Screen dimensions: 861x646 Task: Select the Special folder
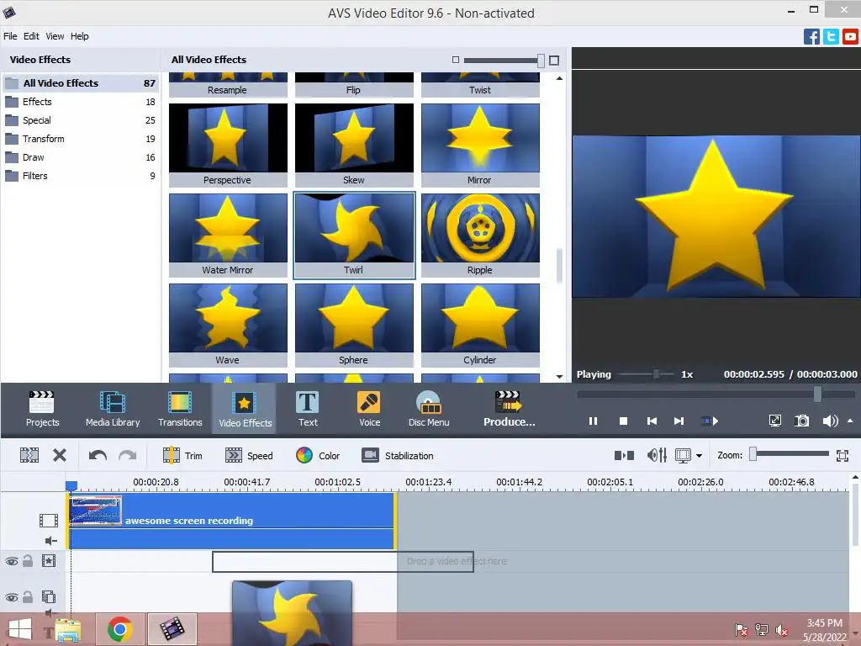pyautogui.click(x=81, y=120)
